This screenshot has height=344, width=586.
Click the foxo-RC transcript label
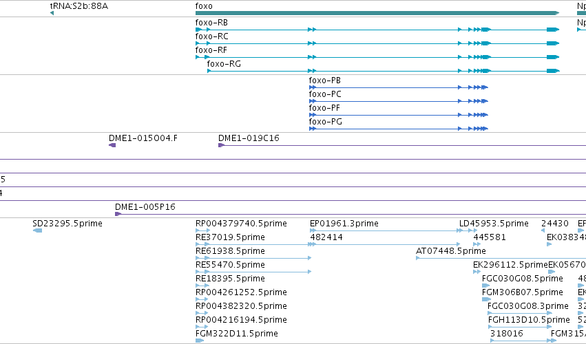tap(211, 36)
